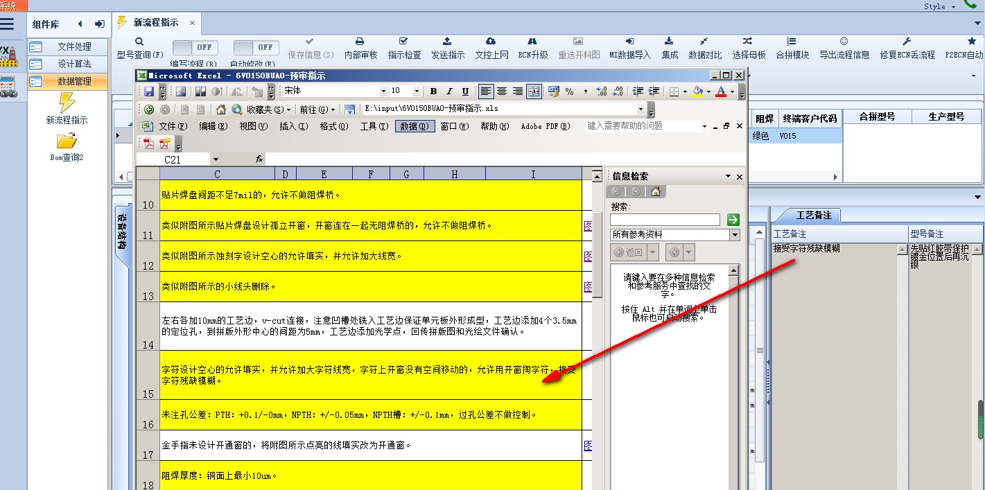The height and width of the screenshot is (490, 985).
Task: Click the 型号查询 search icon
Action: point(139,42)
